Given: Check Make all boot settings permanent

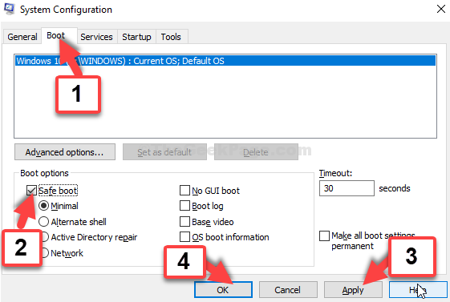Looking at the screenshot, I should [x=324, y=236].
